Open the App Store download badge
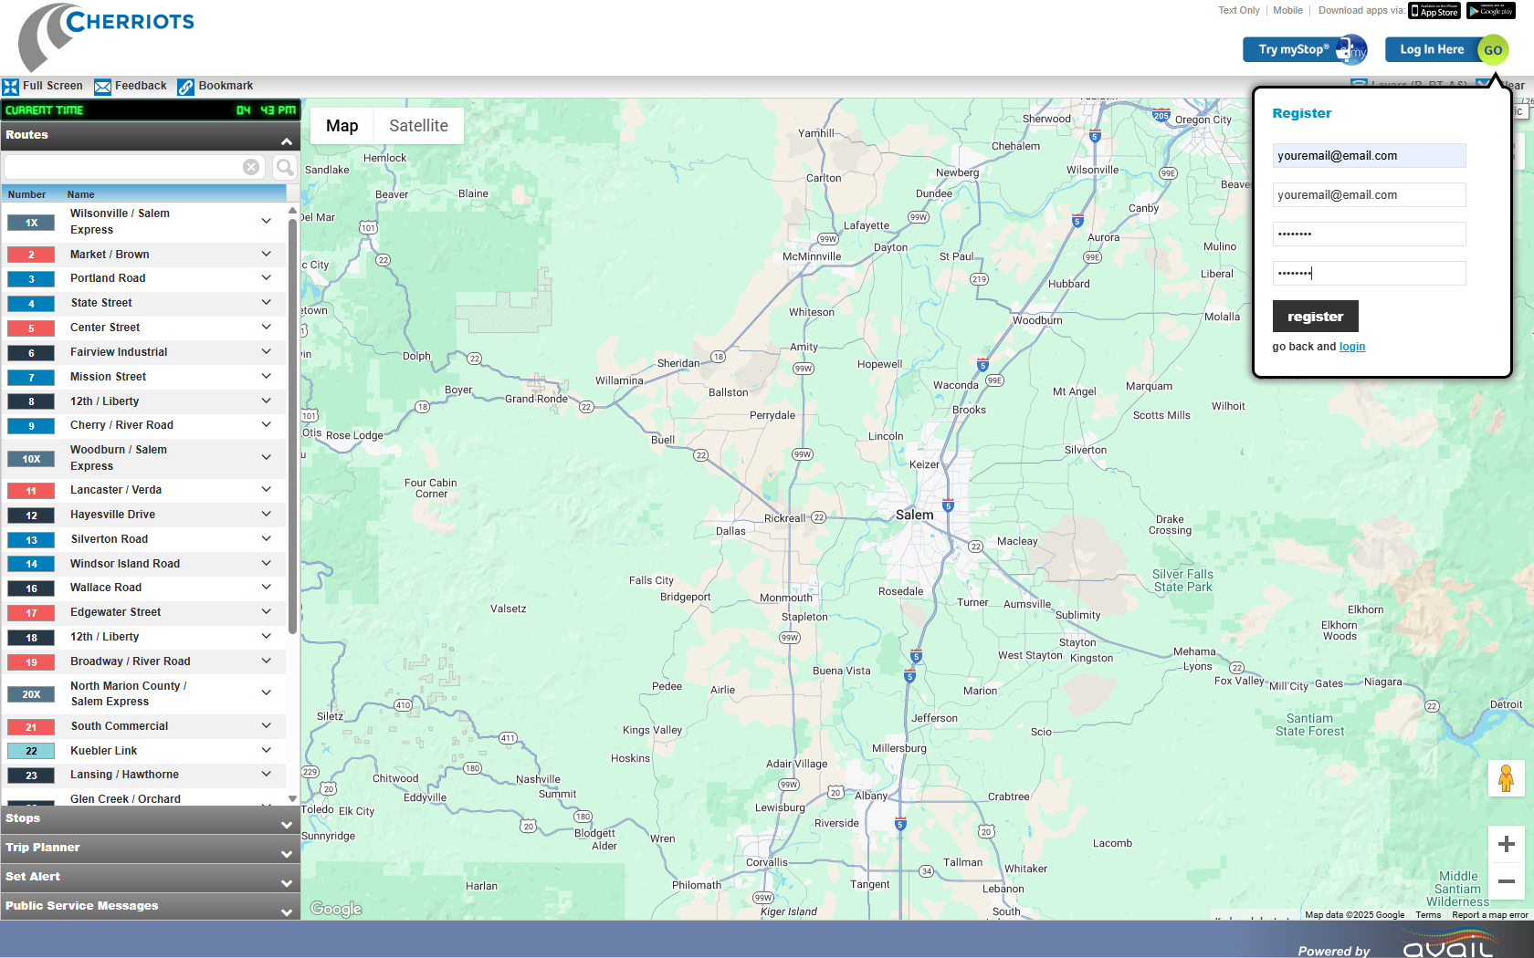Viewport: 1534px width, 958px height. pos(1434,11)
